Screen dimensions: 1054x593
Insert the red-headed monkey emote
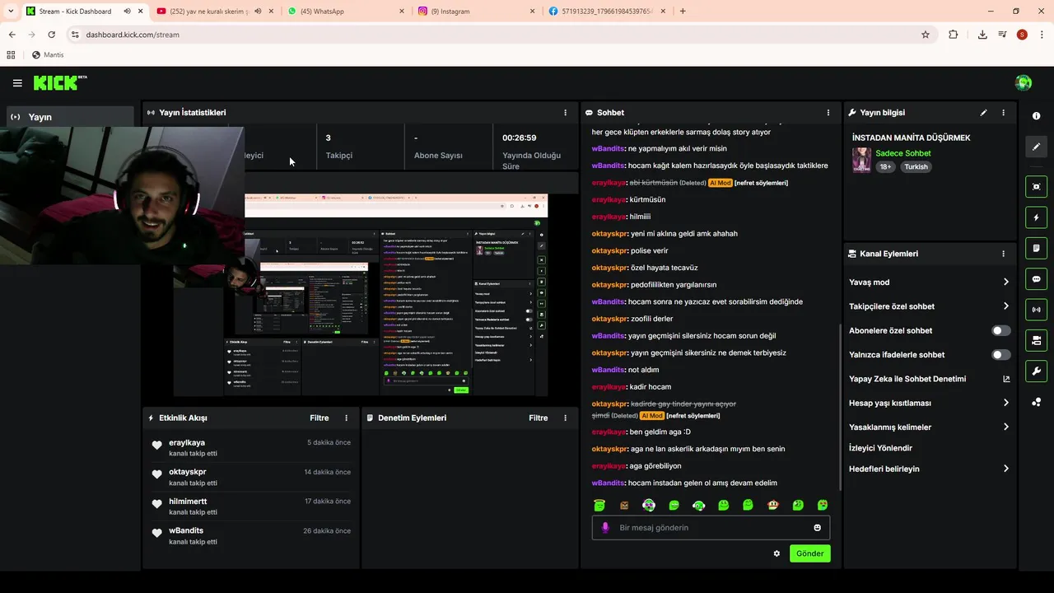point(773,505)
